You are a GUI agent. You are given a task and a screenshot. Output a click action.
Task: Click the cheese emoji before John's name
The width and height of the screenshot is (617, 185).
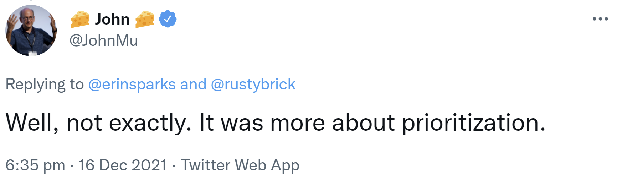(80, 19)
